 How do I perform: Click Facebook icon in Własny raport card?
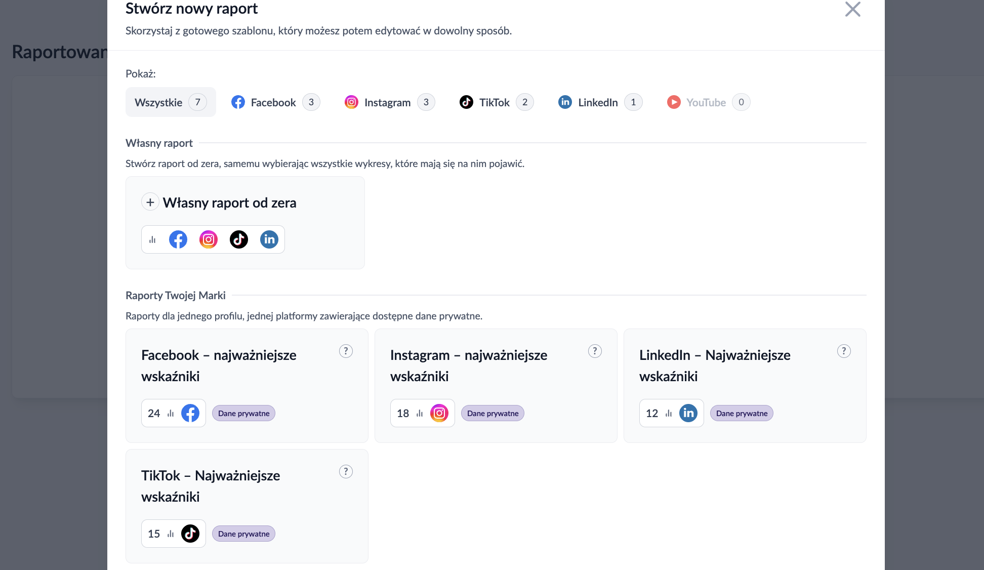178,239
